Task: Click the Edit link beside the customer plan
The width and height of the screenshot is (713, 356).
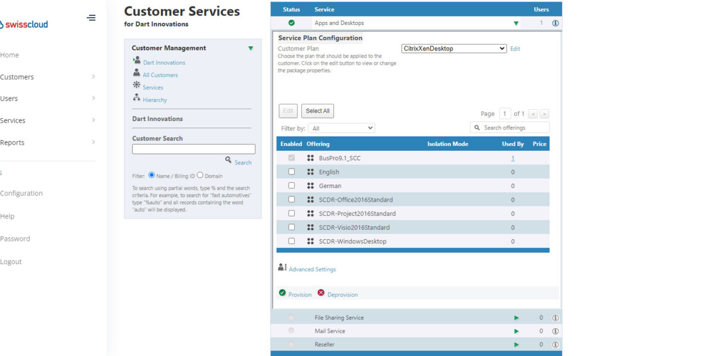Action: tap(515, 48)
